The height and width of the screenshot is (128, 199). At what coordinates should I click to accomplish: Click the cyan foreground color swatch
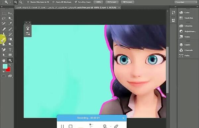[5, 66]
